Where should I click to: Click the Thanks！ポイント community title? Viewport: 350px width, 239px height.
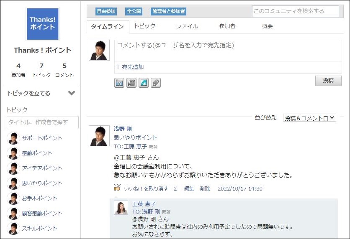click(42, 50)
